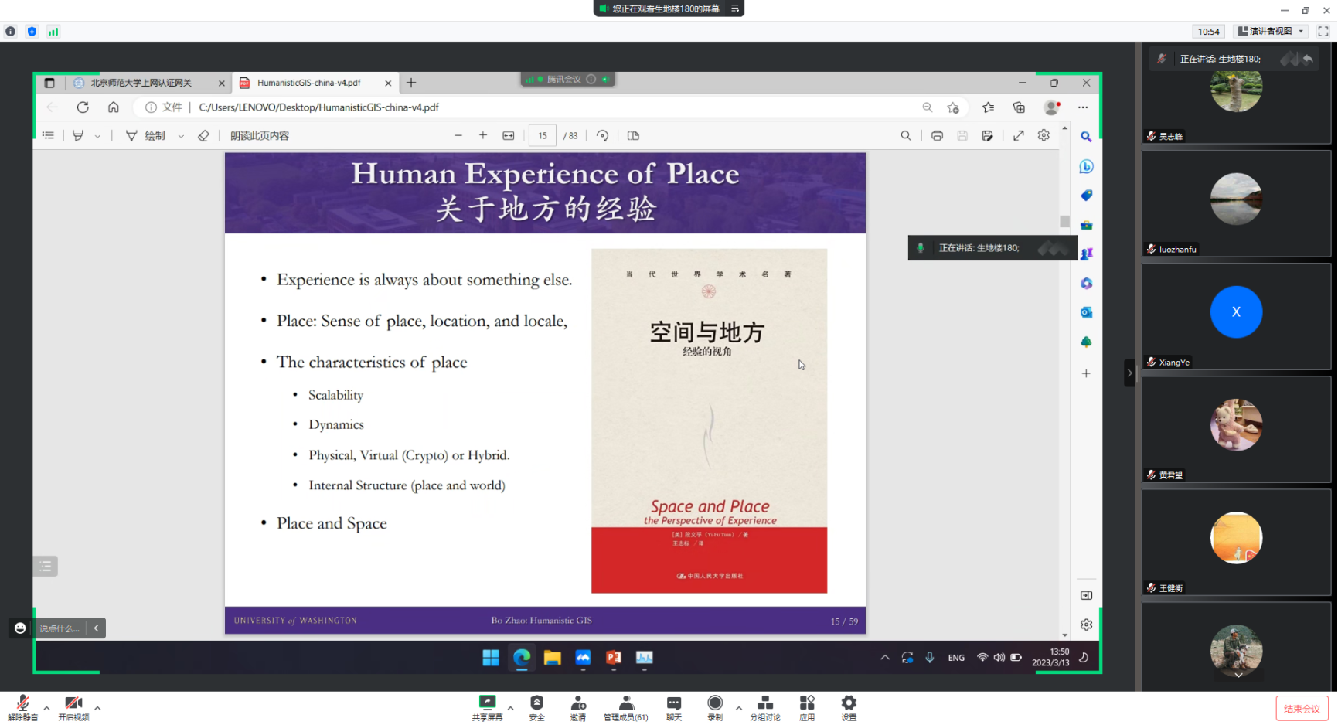
Task: Click the 说点什么 chat input box
Action: point(60,628)
